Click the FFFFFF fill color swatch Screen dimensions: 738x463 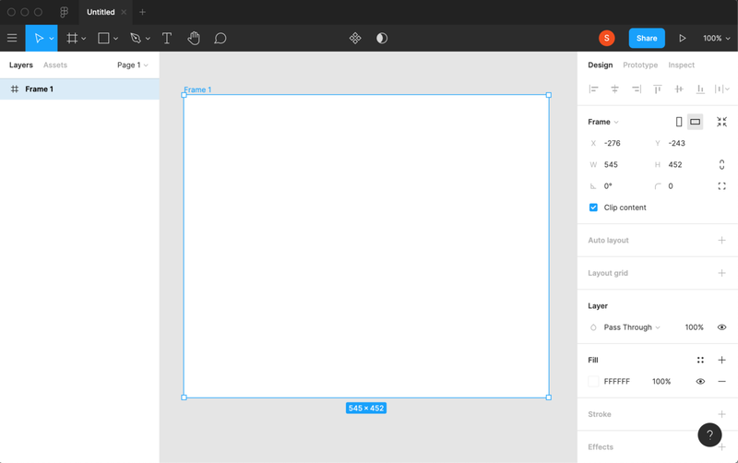(x=593, y=381)
